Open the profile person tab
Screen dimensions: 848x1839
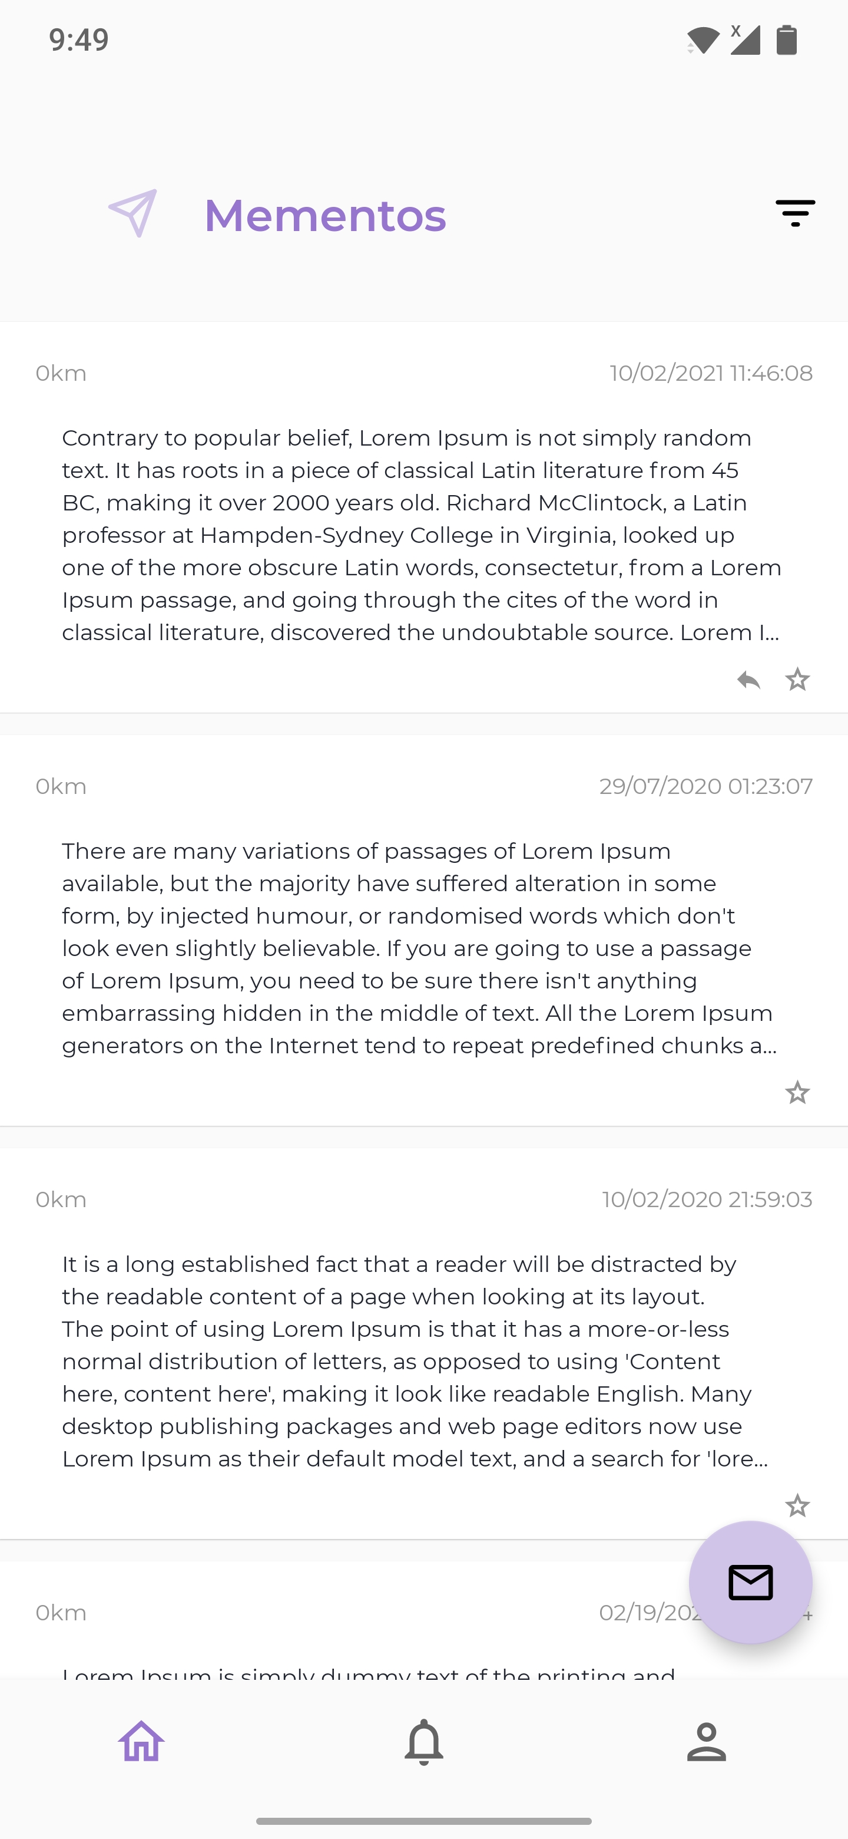click(706, 1742)
